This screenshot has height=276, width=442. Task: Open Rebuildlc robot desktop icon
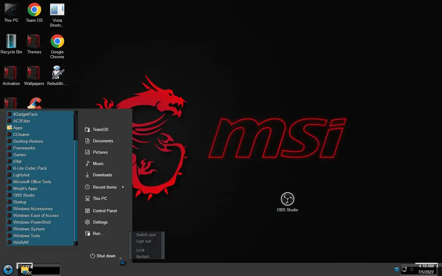pos(57,76)
